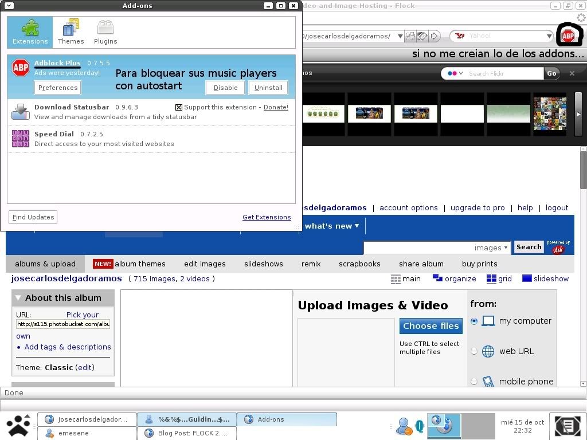
Task: Open edit images tab
Action: pos(205,264)
